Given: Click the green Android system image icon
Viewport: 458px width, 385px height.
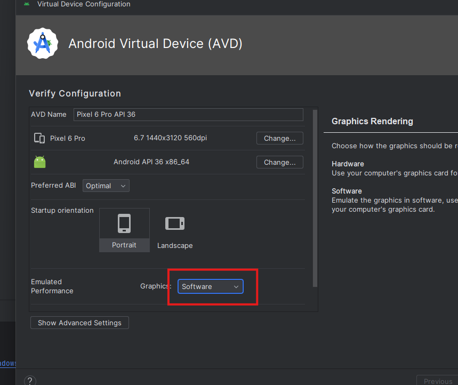Looking at the screenshot, I should click(x=40, y=162).
